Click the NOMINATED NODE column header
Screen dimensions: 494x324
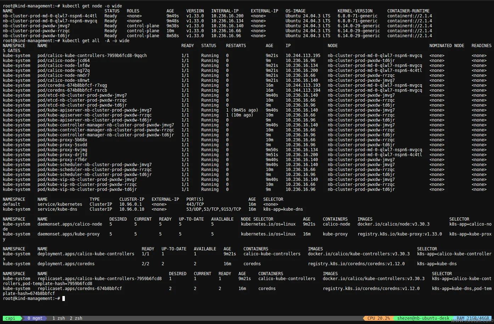point(447,46)
